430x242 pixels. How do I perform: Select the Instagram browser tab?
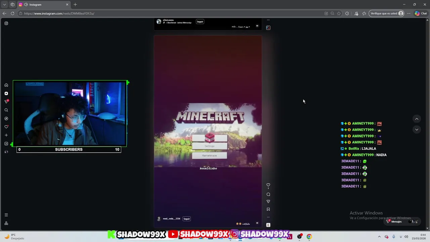coord(44,4)
